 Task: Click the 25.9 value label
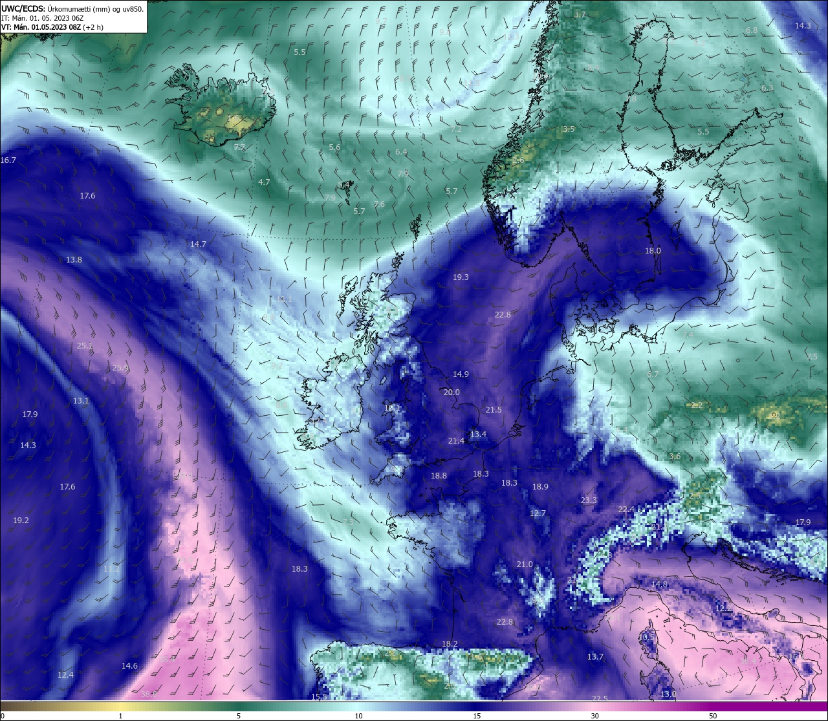click(120, 367)
